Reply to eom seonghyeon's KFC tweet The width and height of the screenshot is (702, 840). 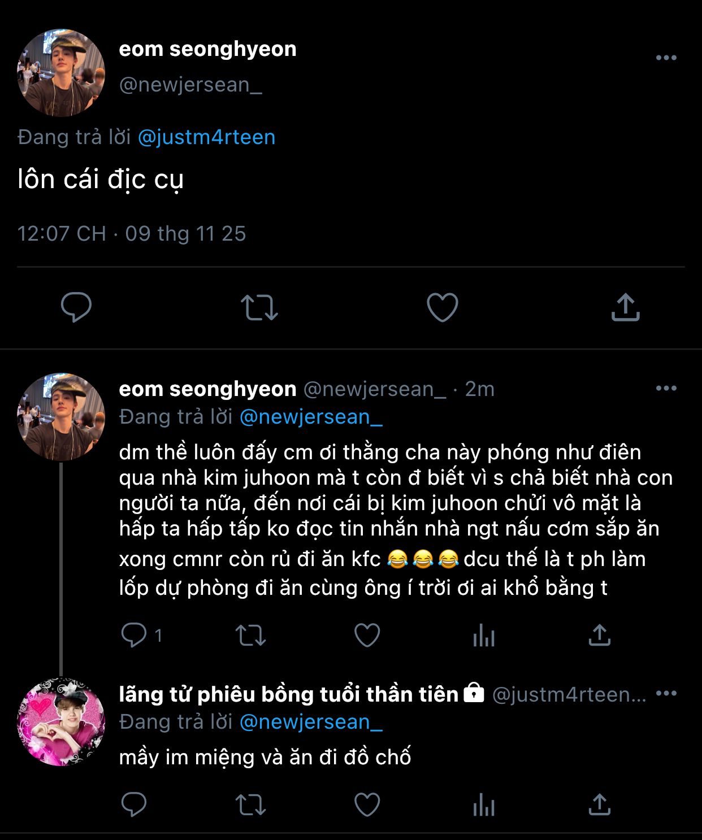[x=134, y=635]
